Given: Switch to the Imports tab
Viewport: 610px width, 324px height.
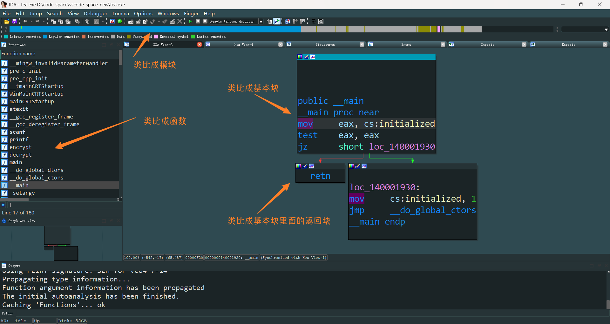Looking at the screenshot, I should tap(487, 44).
